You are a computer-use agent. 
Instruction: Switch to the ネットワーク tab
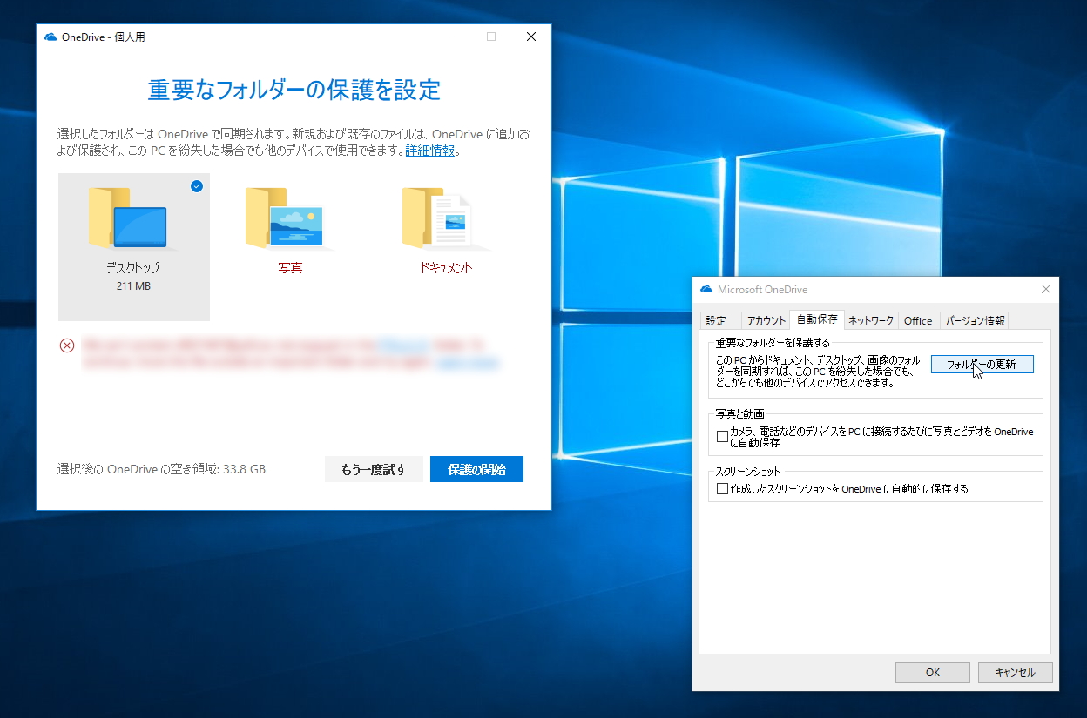click(870, 320)
